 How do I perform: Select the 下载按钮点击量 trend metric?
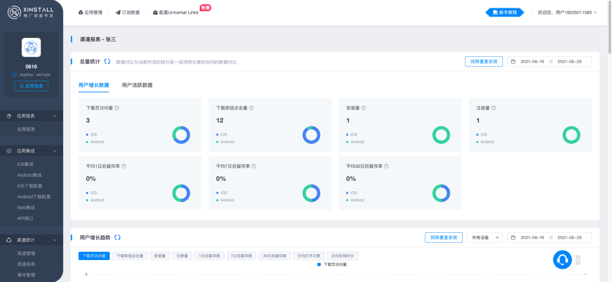(130, 256)
